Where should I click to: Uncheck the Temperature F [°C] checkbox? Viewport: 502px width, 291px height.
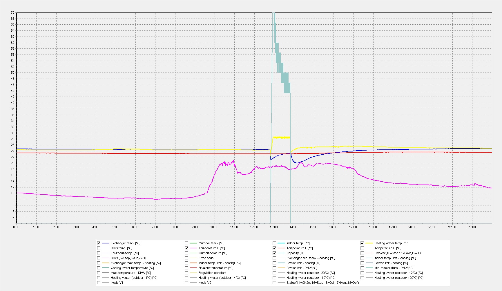point(274,248)
